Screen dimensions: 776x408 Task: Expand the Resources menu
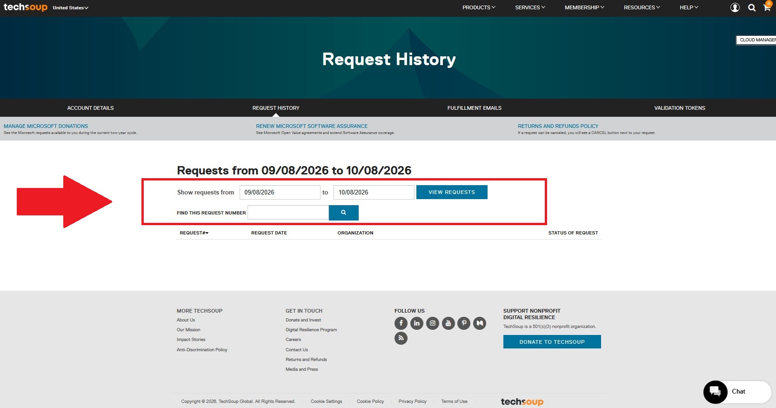(642, 7)
